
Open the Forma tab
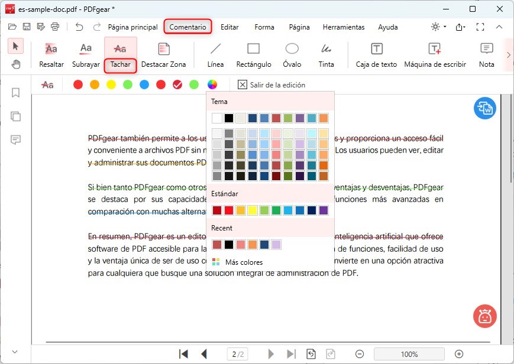click(x=264, y=27)
